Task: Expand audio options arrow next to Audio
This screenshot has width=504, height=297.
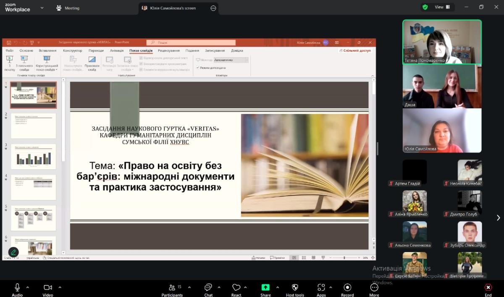Action: 28,287
